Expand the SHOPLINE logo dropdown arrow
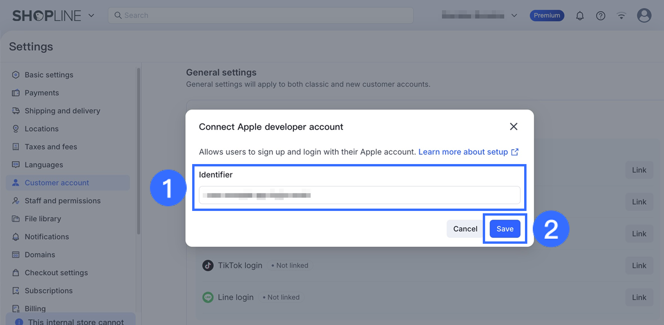This screenshot has height=325, width=664. 91,16
